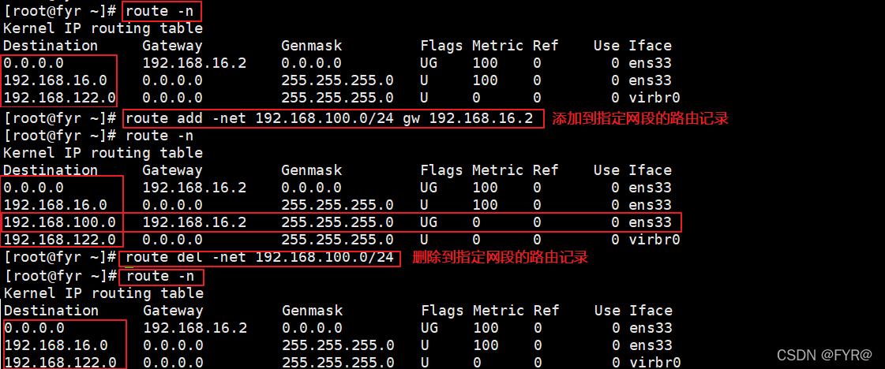This screenshot has height=369, width=885.
Task: Click destination 192.168.16.0 in last table
Action: tap(56, 345)
